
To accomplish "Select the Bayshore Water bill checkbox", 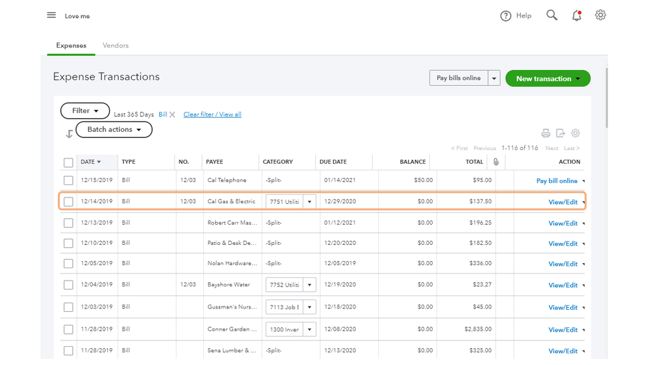I will coord(68,285).
